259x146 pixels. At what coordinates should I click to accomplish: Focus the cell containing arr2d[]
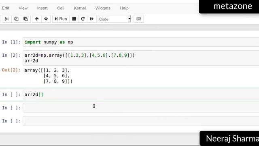pyautogui.click(x=141, y=94)
